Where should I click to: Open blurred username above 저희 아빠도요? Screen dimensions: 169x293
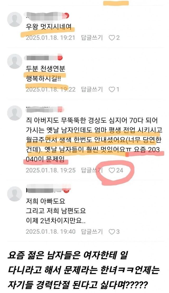45,188
